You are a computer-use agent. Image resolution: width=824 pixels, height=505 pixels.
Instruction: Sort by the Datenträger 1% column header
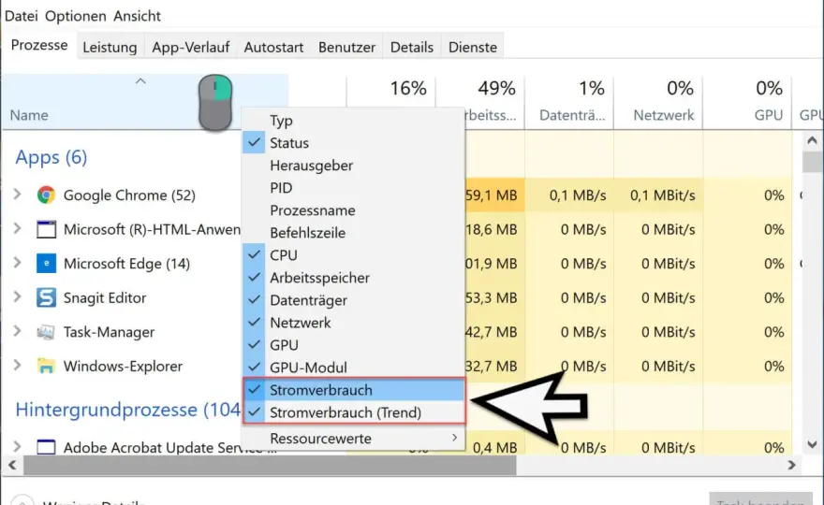tap(569, 101)
